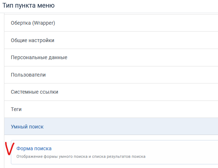Click the Пользователи row label
Viewport: 218px width, 168px height.
click(28, 75)
